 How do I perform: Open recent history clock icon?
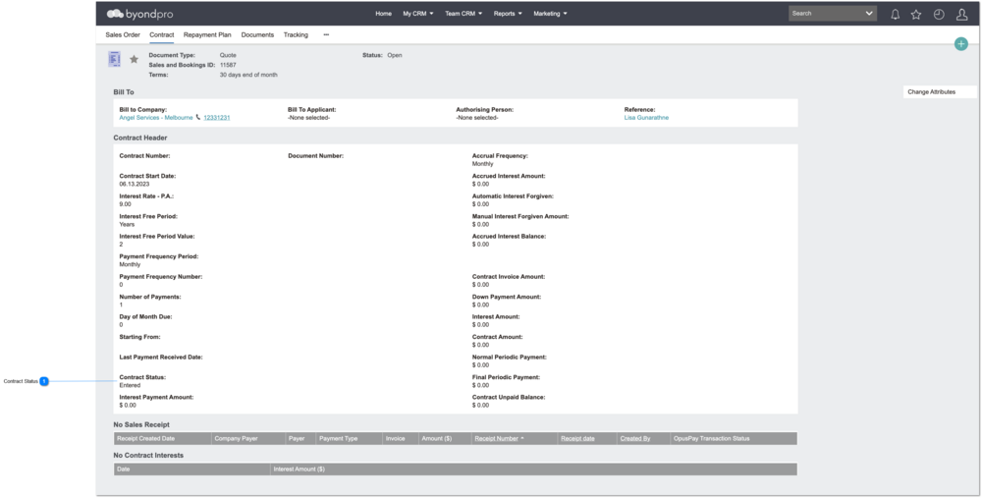click(x=939, y=14)
